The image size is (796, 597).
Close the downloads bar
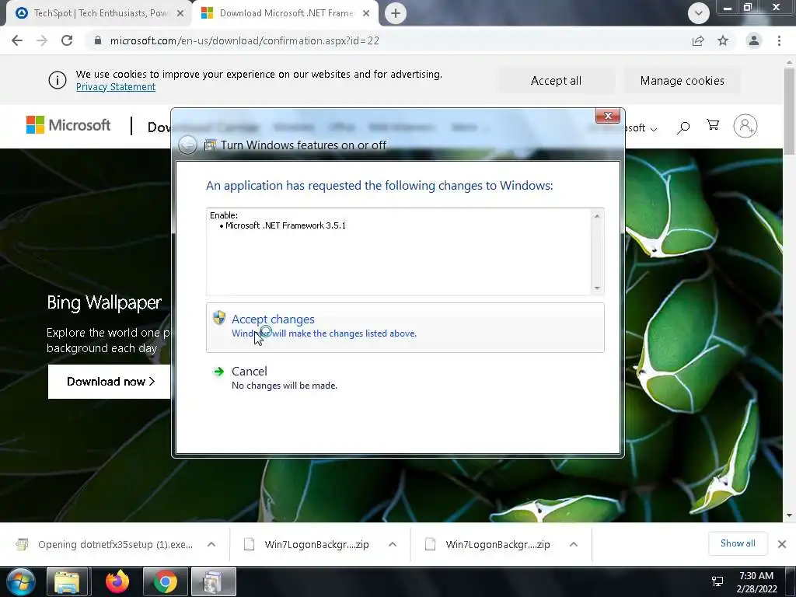coord(782,544)
